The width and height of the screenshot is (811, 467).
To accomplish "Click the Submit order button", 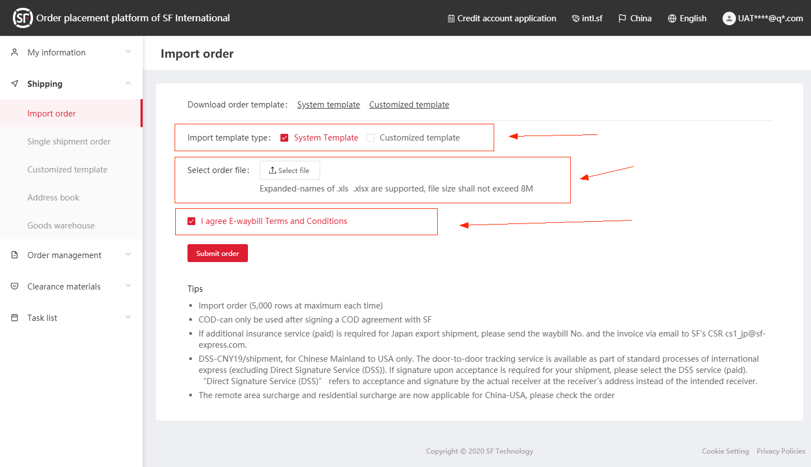I will tap(218, 253).
